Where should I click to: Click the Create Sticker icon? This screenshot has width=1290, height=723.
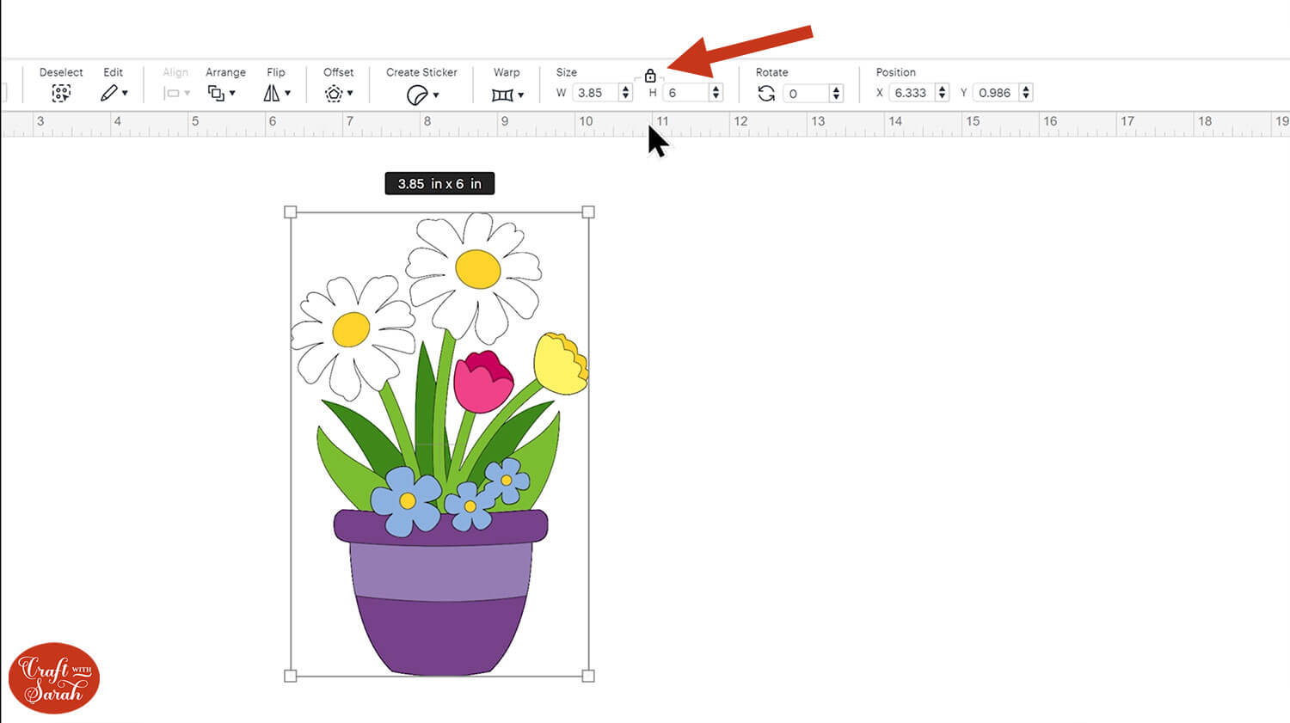pos(416,95)
